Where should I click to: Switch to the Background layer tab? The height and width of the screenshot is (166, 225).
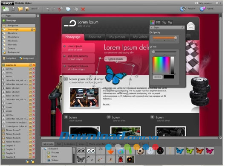pyautogui.click(x=27, y=58)
